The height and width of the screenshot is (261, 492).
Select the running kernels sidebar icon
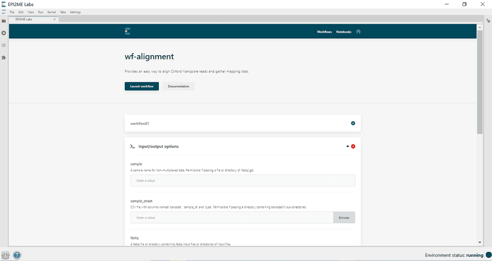(x=4, y=33)
